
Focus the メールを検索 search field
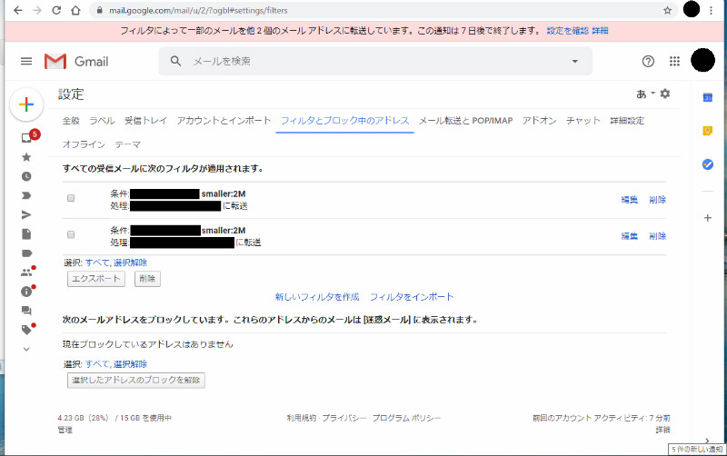pos(375,61)
